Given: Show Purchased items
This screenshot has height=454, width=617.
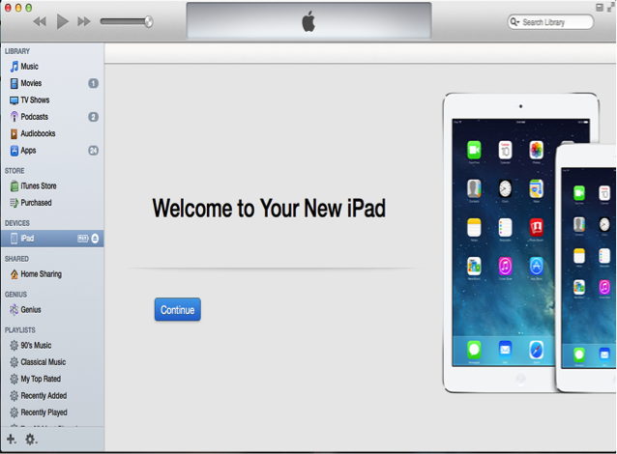Looking at the screenshot, I should (x=36, y=203).
